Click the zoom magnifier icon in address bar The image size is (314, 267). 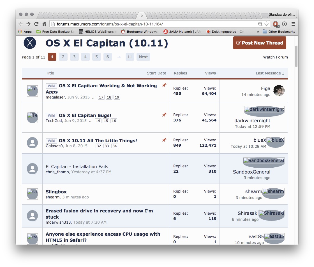pyautogui.click(x=260, y=24)
